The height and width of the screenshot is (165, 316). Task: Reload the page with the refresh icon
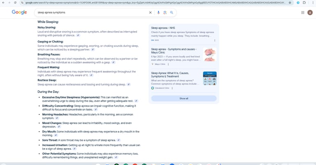pyautogui.click(x=15, y=2)
